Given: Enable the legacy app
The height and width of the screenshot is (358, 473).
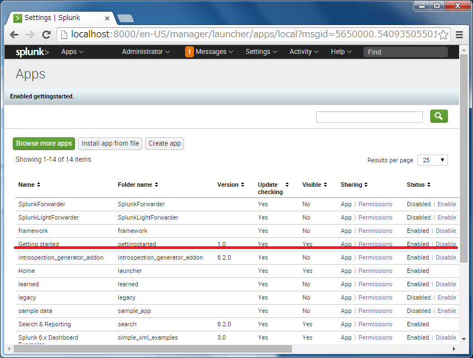Looking at the screenshot, I should pyautogui.click(x=447, y=297).
